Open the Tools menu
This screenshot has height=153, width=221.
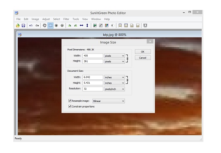pos(76,19)
